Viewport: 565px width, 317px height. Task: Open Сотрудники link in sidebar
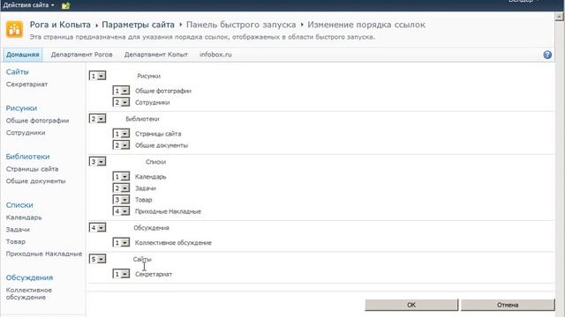[x=26, y=133]
